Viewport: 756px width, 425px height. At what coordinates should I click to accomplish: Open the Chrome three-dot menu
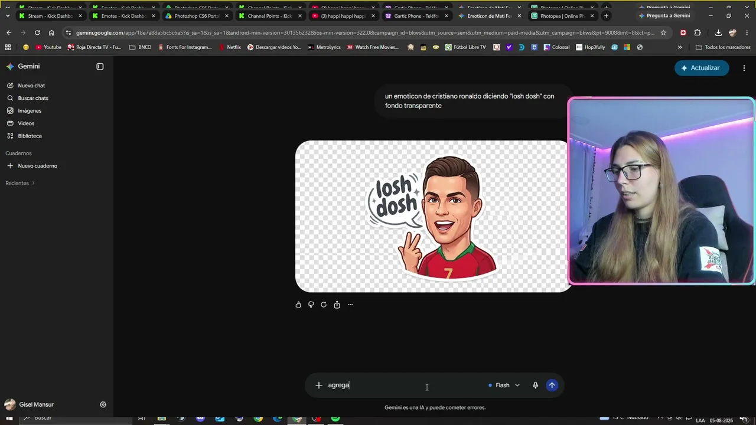click(748, 33)
